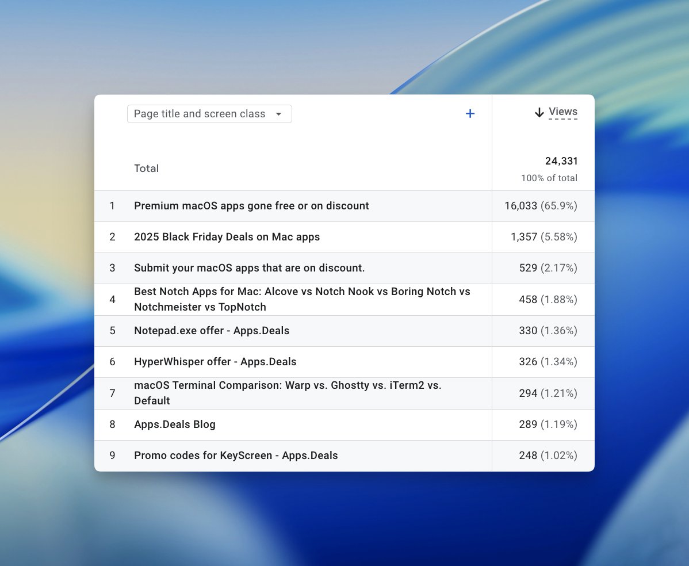689x566 pixels.
Task: Select the HyperWhisper offer row title
Action: pyautogui.click(x=215, y=362)
